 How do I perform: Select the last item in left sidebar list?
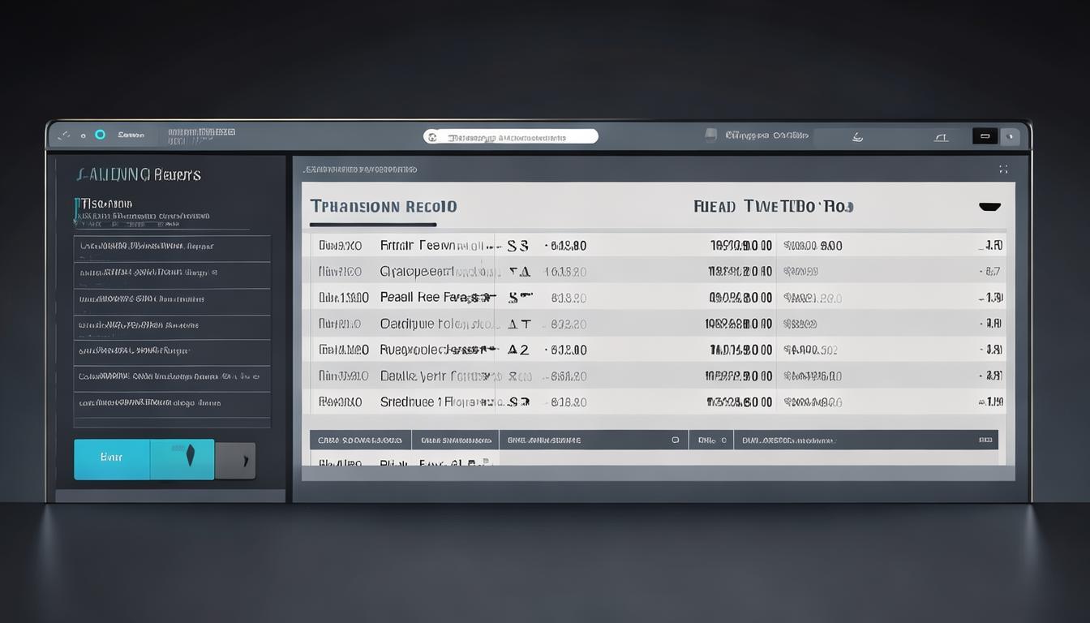coord(171,403)
